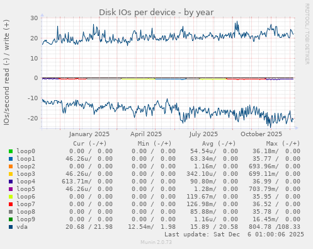The image size is (313, 249).
Task: Select the vda legend label
Action: coord(22,227)
